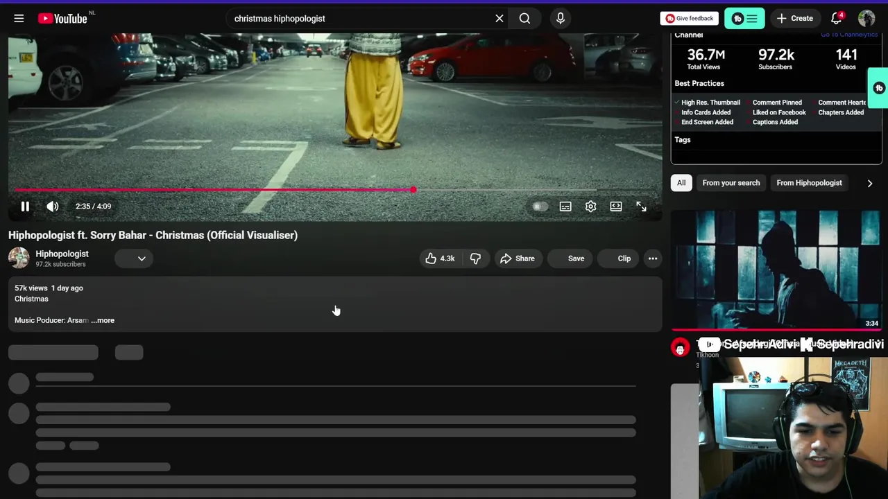The image size is (888, 499).
Task: Open the notifications bell
Action: [837, 19]
